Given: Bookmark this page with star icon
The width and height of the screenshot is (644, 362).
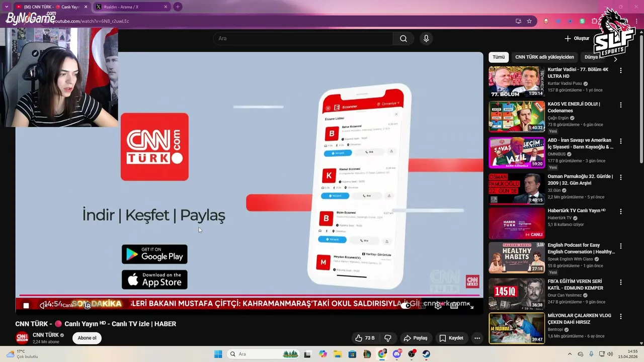Looking at the screenshot, I should point(529,21).
